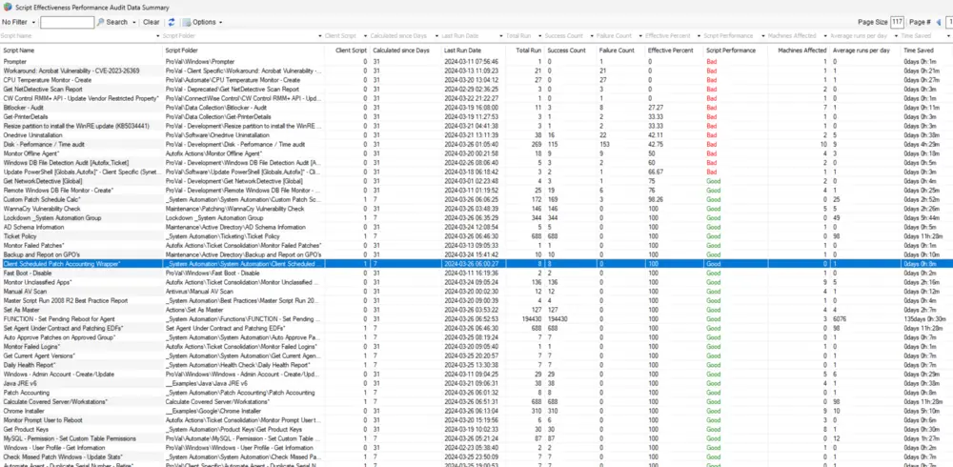The width and height of the screenshot is (953, 467).
Task: Open the Client Script filter dropdown arrow
Action: point(366,36)
